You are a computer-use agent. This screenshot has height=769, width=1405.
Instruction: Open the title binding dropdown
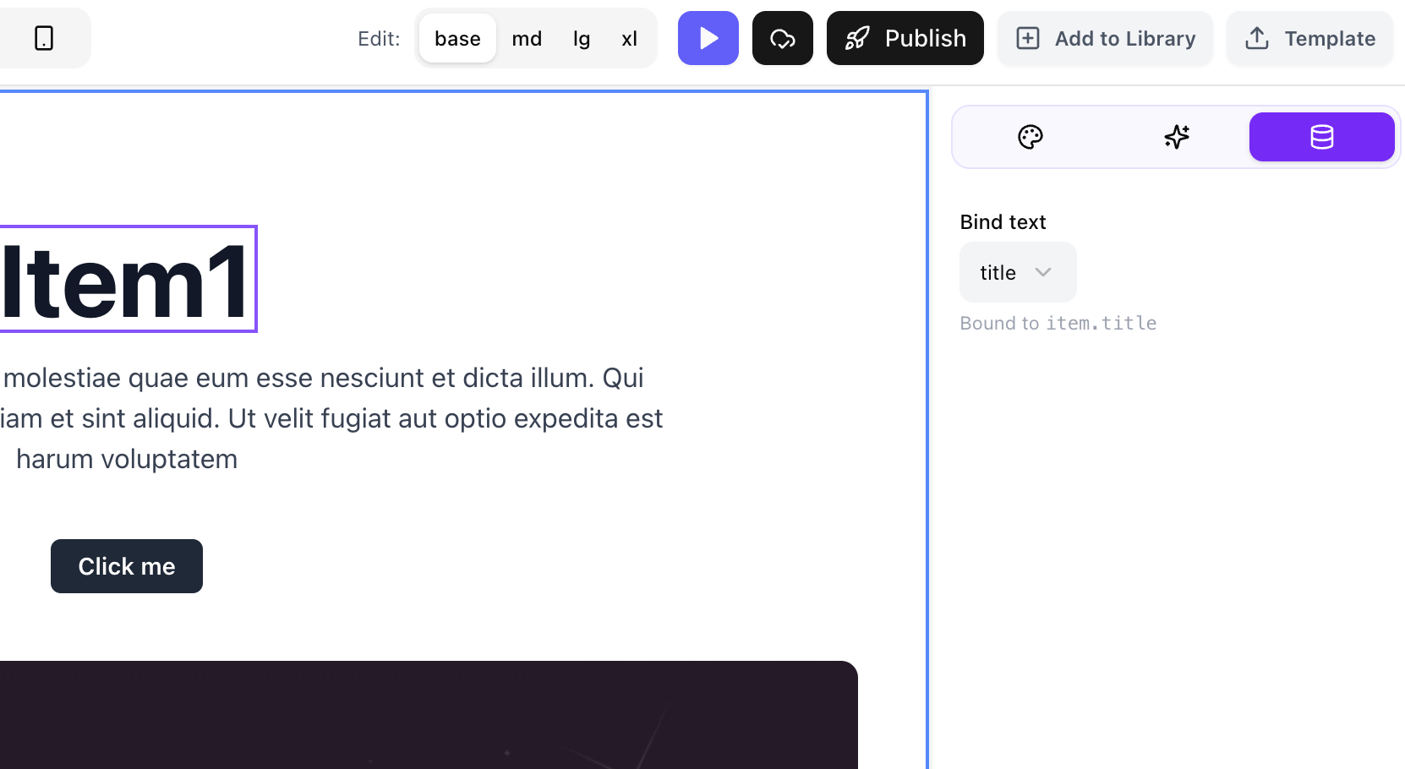coord(1018,272)
